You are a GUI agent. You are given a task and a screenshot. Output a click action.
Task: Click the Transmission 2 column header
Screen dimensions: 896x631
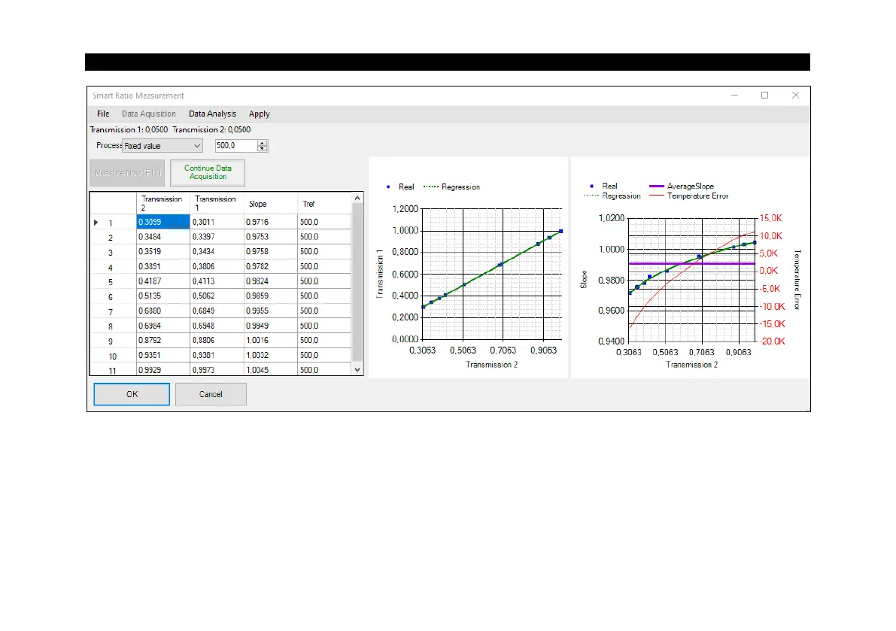[x=162, y=203]
